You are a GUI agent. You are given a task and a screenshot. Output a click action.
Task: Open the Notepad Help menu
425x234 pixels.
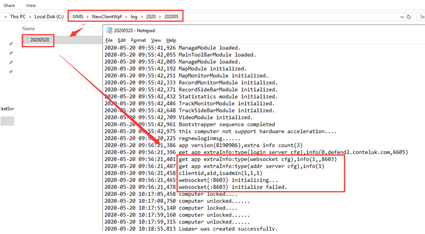[171, 40]
